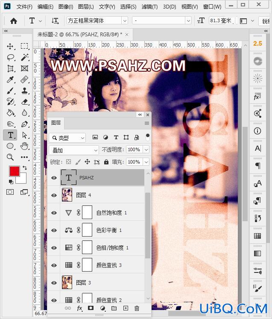Hide the 颜色查找 2 layer
The width and height of the screenshot is (272, 319).
tap(54, 300)
